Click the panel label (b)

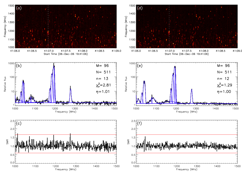[x=19, y=66]
